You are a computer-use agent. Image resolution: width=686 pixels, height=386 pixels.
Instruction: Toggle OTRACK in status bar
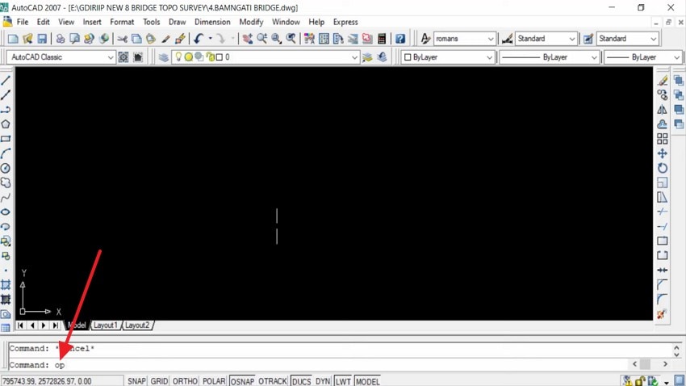[x=273, y=381]
